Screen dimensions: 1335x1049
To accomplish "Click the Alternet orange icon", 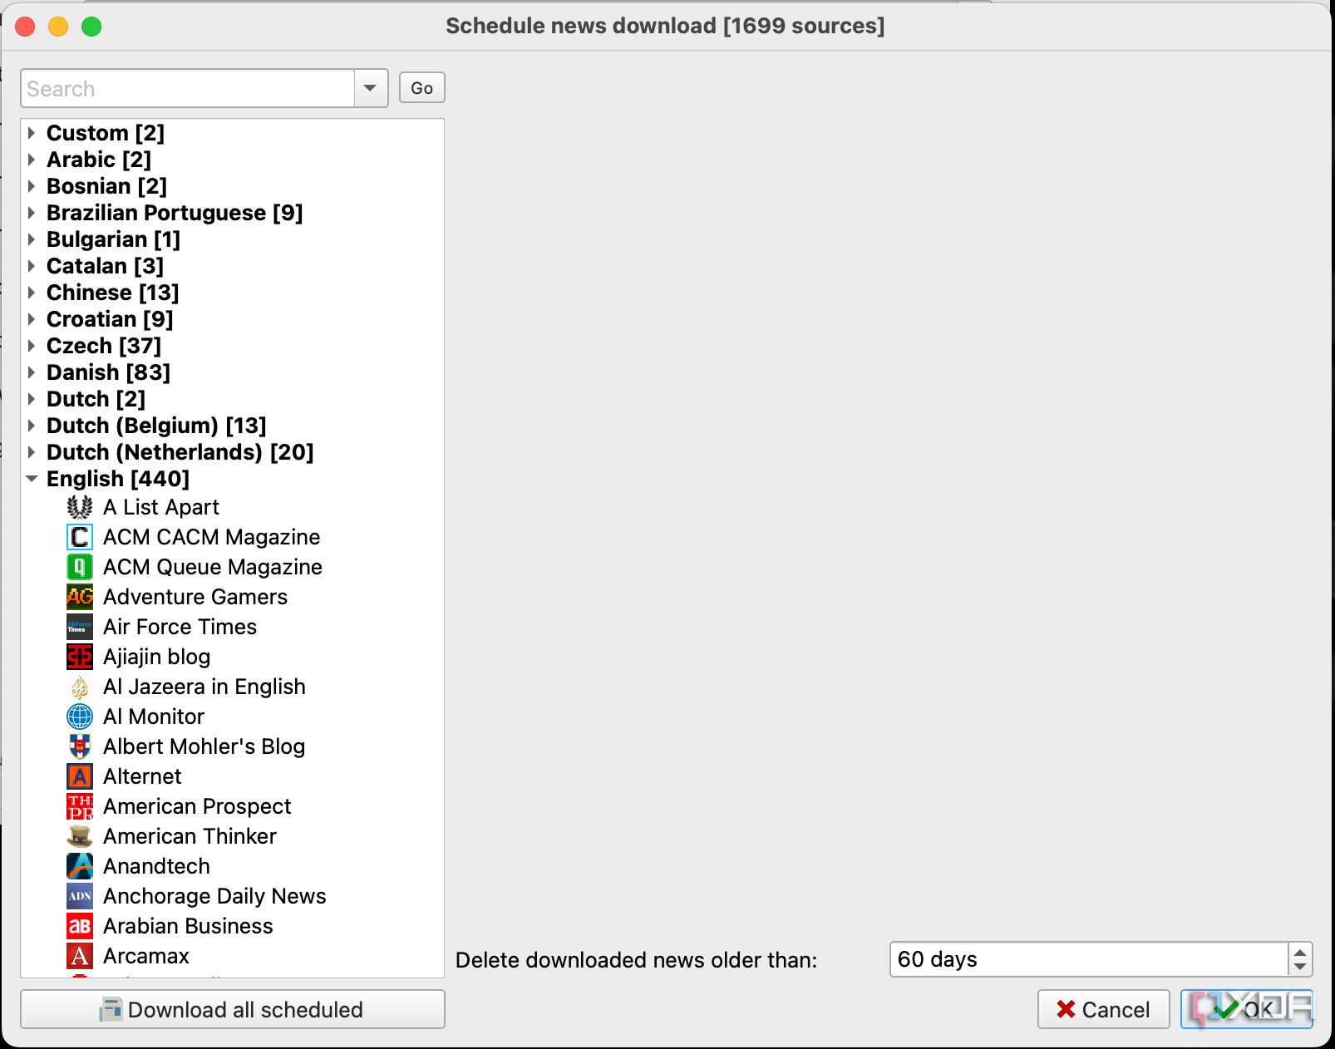I will click(80, 776).
